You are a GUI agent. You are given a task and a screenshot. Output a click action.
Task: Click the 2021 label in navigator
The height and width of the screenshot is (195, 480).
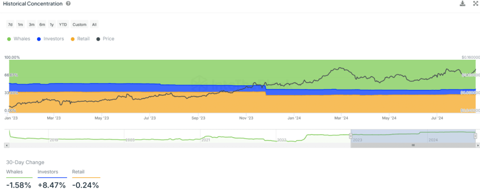[x=205, y=140]
